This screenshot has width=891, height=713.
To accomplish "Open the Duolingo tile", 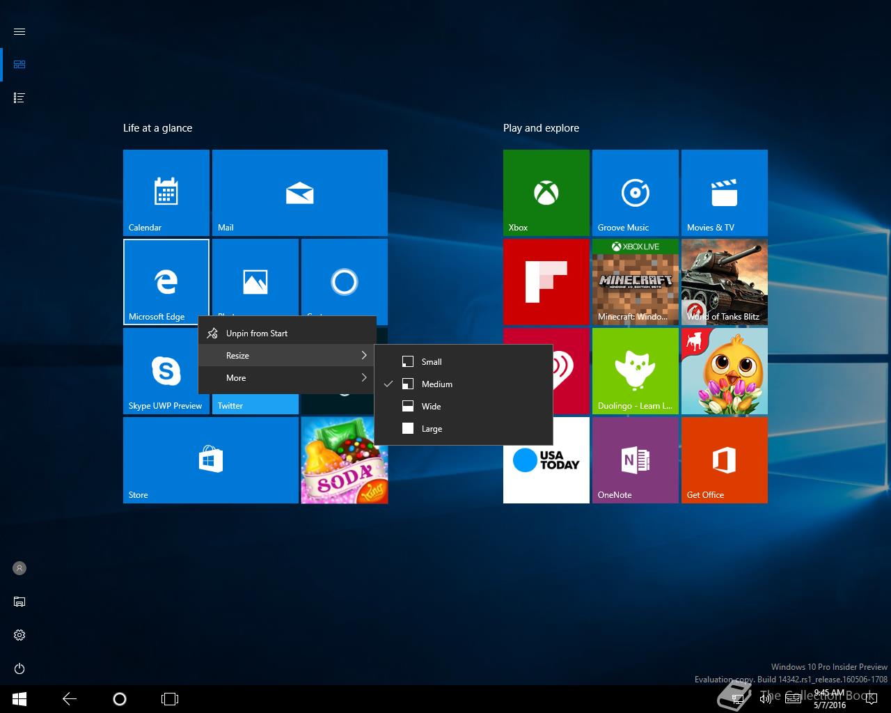I will click(636, 371).
